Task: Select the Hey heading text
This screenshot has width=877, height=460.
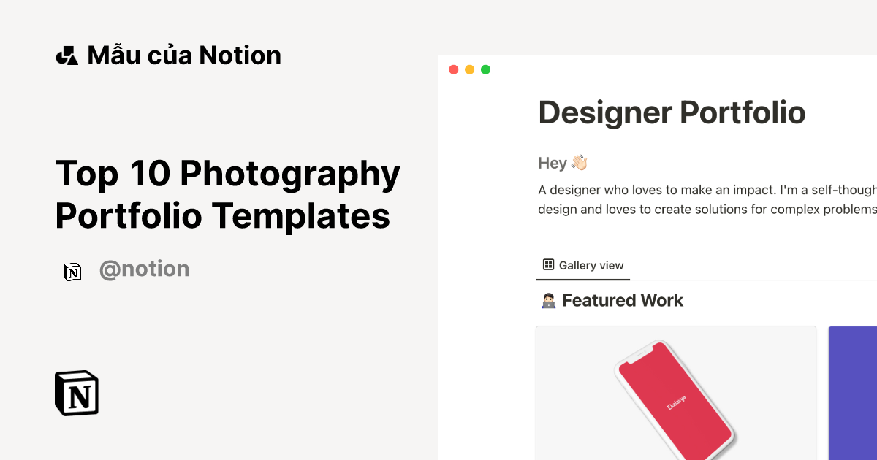Action: tap(553, 163)
